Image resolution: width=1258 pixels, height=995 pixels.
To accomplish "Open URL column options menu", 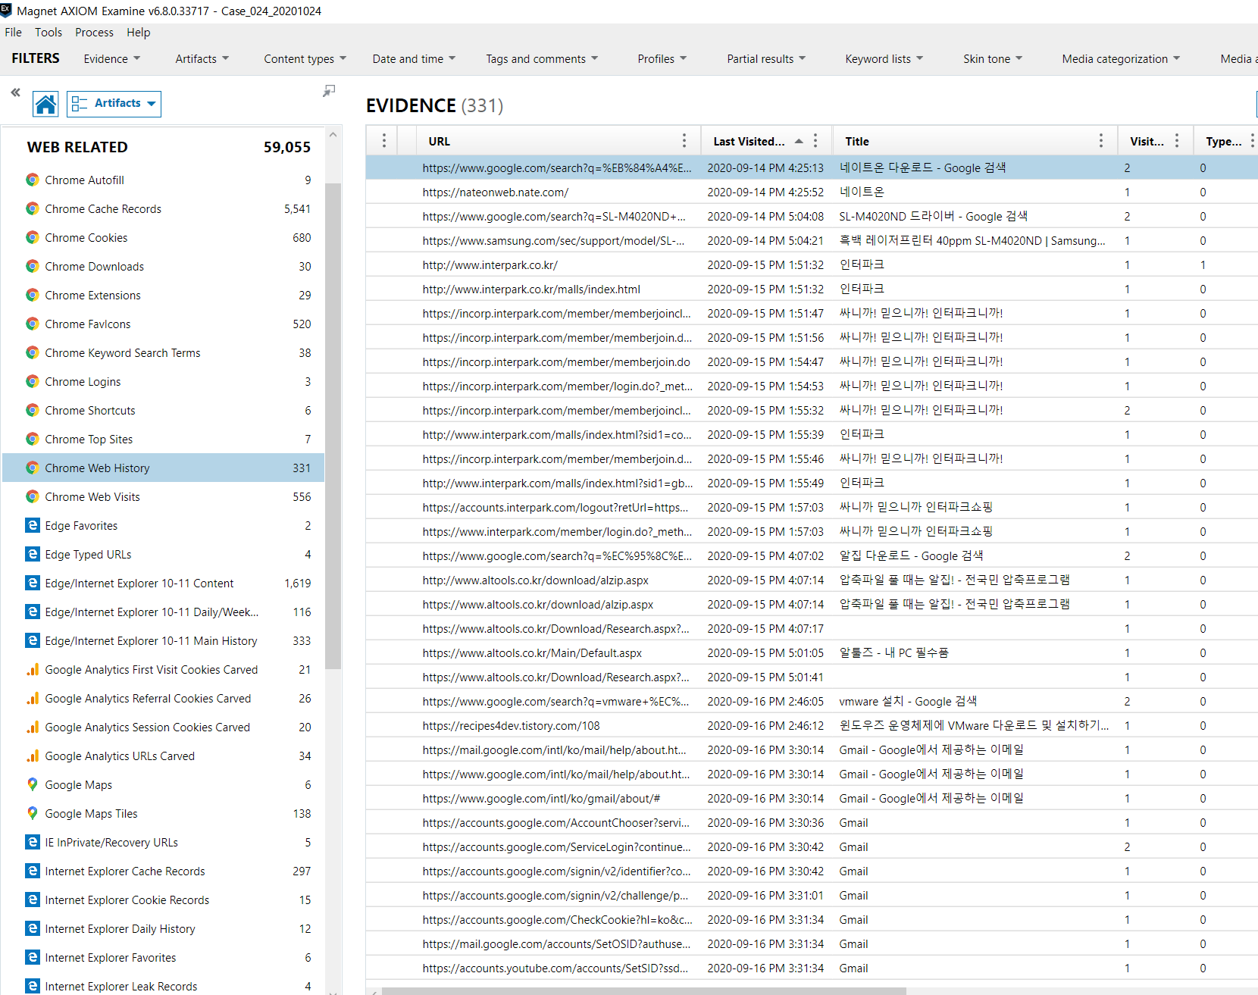I will click(x=684, y=141).
